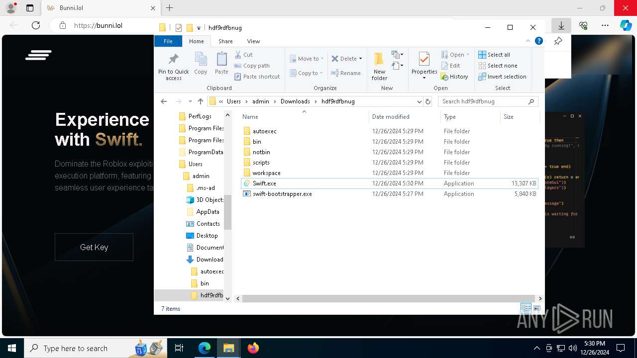Open address bar history dropdown
The height and width of the screenshot is (358, 637).
click(x=419, y=101)
